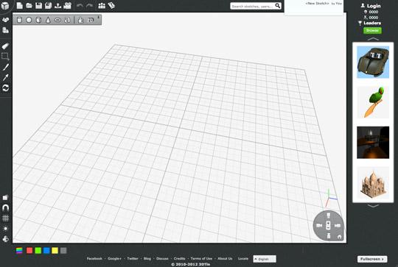This screenshot has width=398, height=267.
Task: Create a new sketch file
Action: [20, 5]
